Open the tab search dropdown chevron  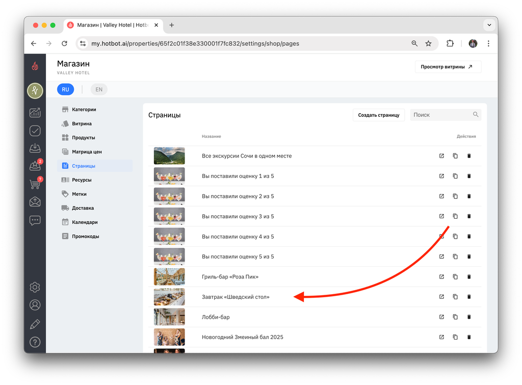(x=489, y=25)
